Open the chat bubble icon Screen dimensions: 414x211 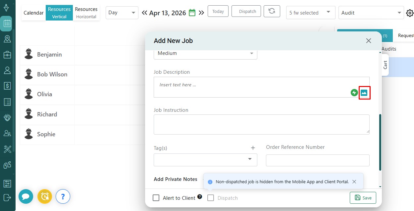pyautogui.click(x=26, y=197)
